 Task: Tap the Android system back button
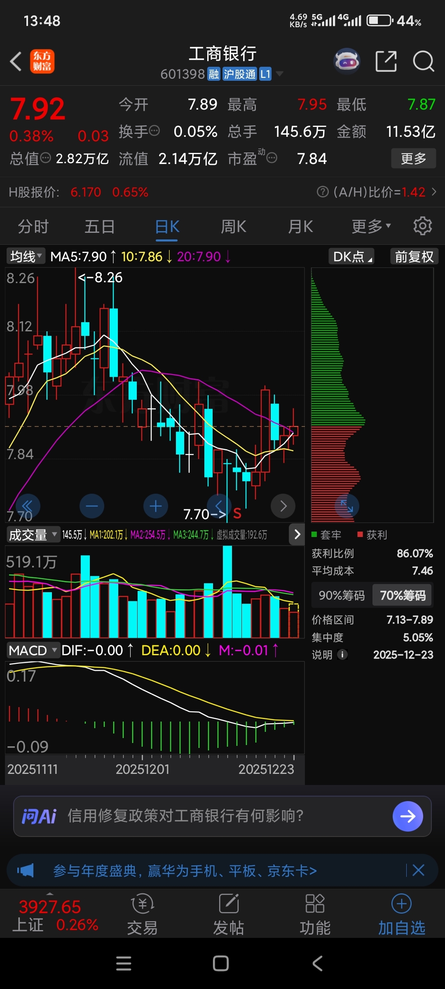tap(317, 963)
